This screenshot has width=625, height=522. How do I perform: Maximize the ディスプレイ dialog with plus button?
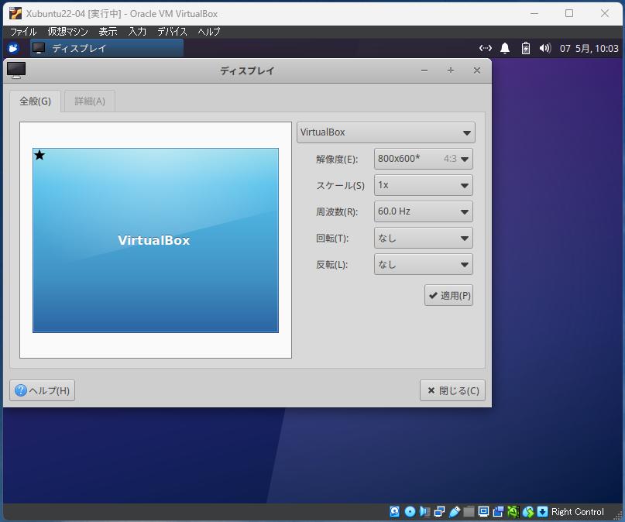click(x=451, y=70)
